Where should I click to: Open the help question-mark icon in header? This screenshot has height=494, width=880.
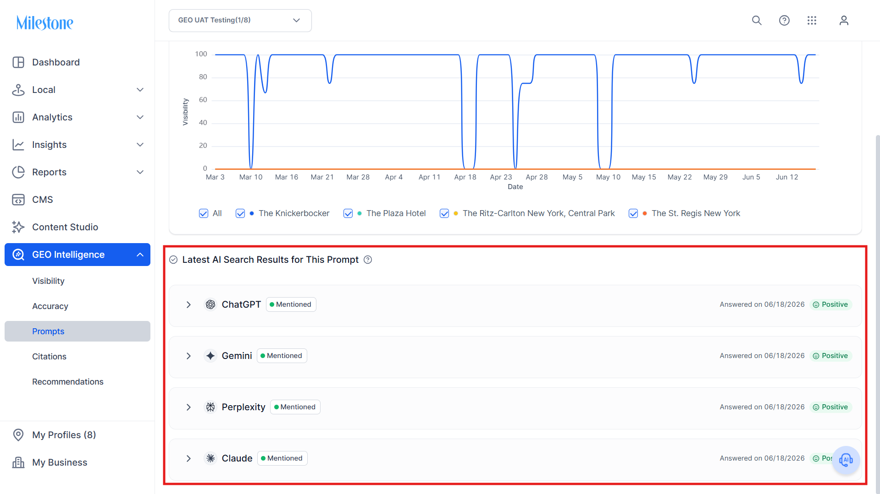(784, 20)
